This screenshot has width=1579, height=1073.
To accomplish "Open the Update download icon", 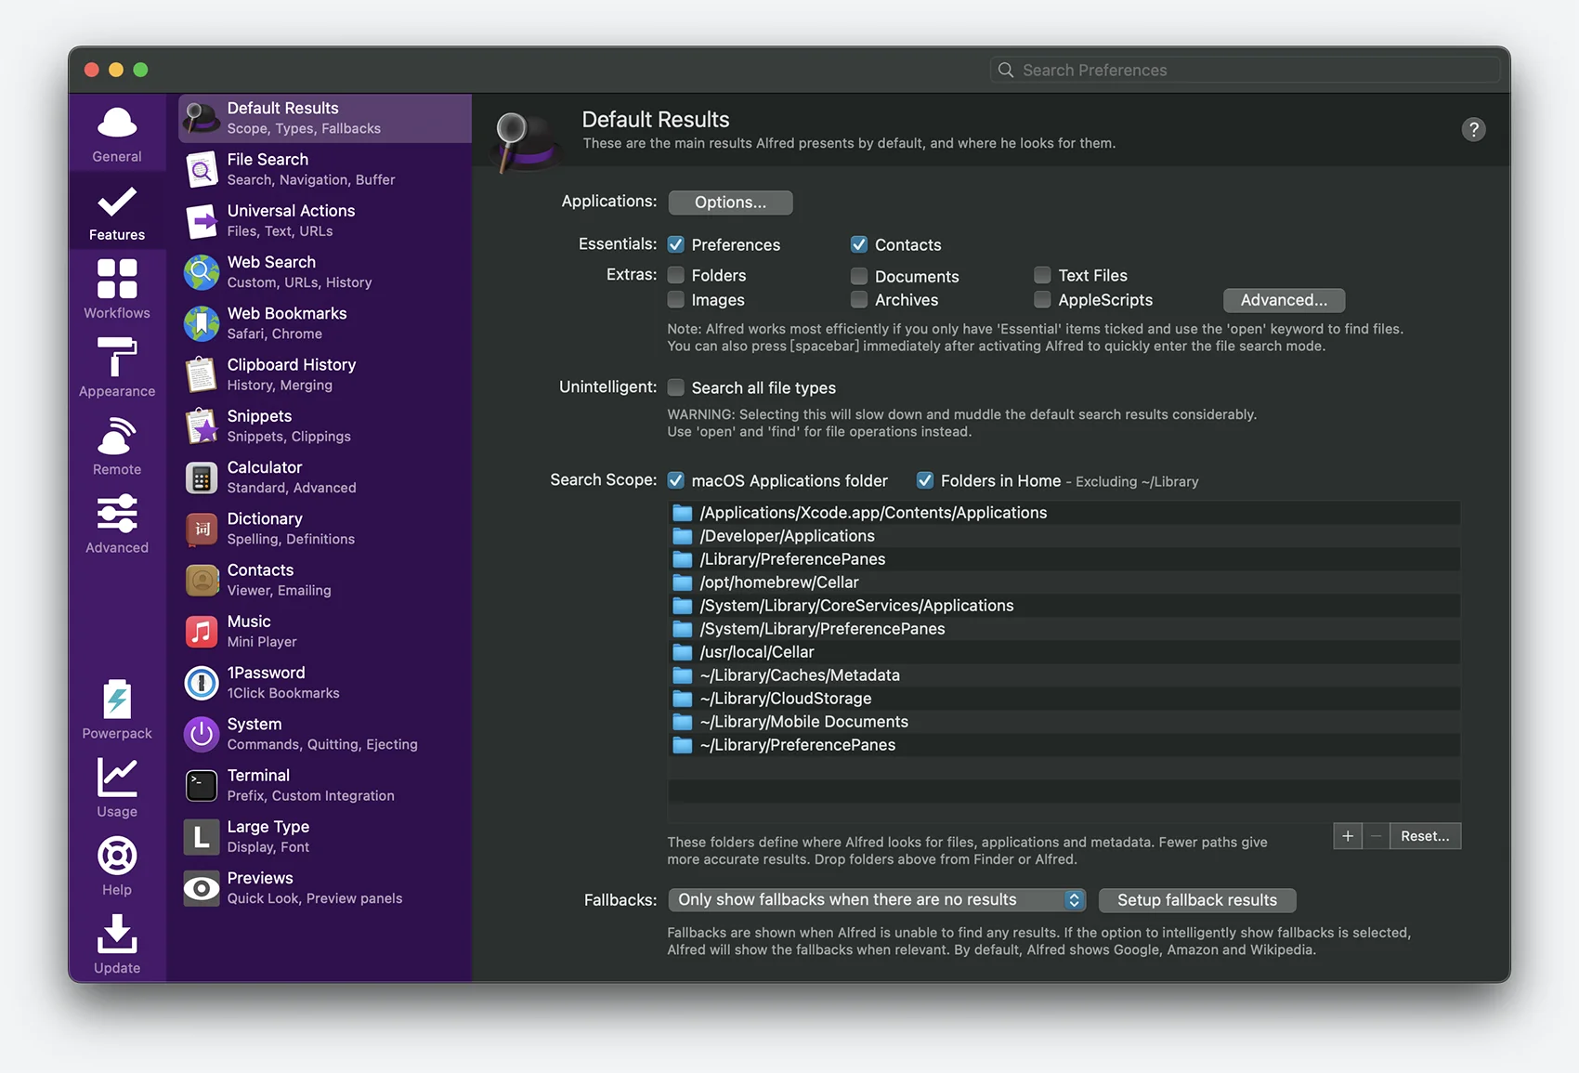I will coord(117,934).
